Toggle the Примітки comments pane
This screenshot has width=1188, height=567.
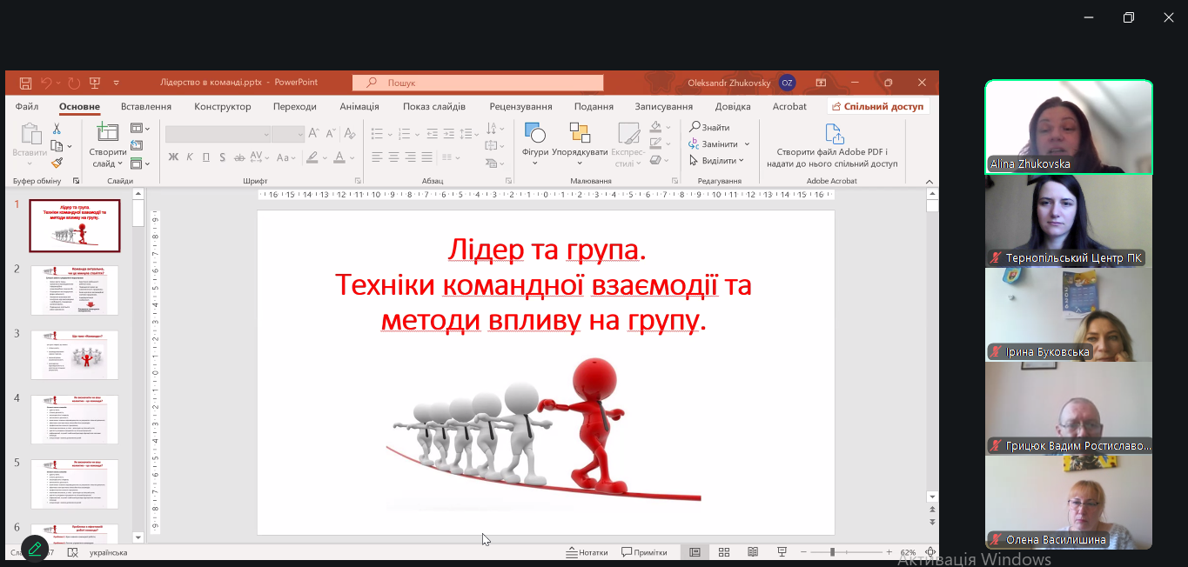644,552
